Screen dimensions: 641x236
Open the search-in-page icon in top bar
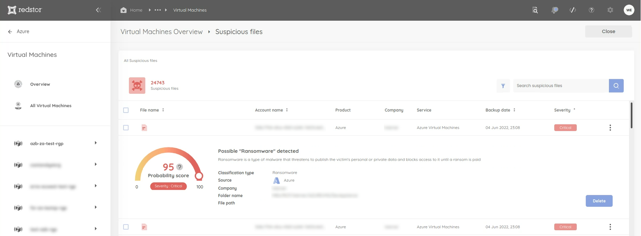535,10
